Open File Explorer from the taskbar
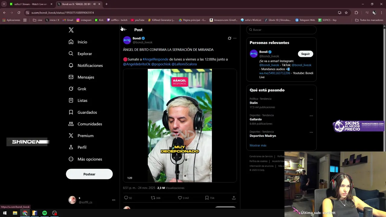The height and width of the screenshot is (217, 386). pyautogui.click(x=15, y=213)
